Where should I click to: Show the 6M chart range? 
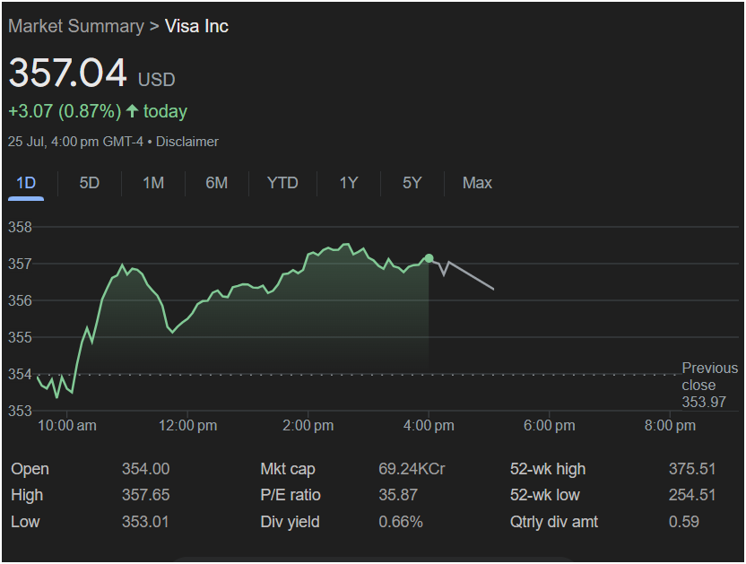[x=216, y=183]
